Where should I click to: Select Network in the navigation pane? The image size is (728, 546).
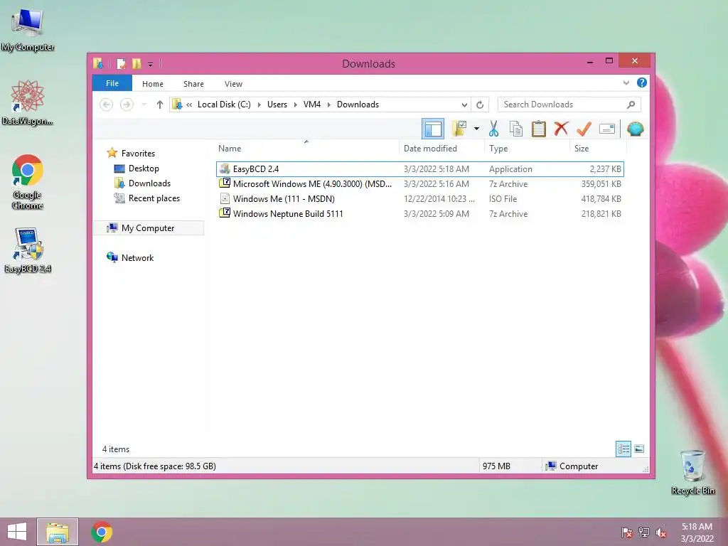[x=137, y=257]
